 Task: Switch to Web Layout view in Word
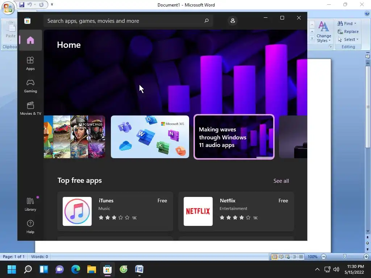click(x=288, y=257)
